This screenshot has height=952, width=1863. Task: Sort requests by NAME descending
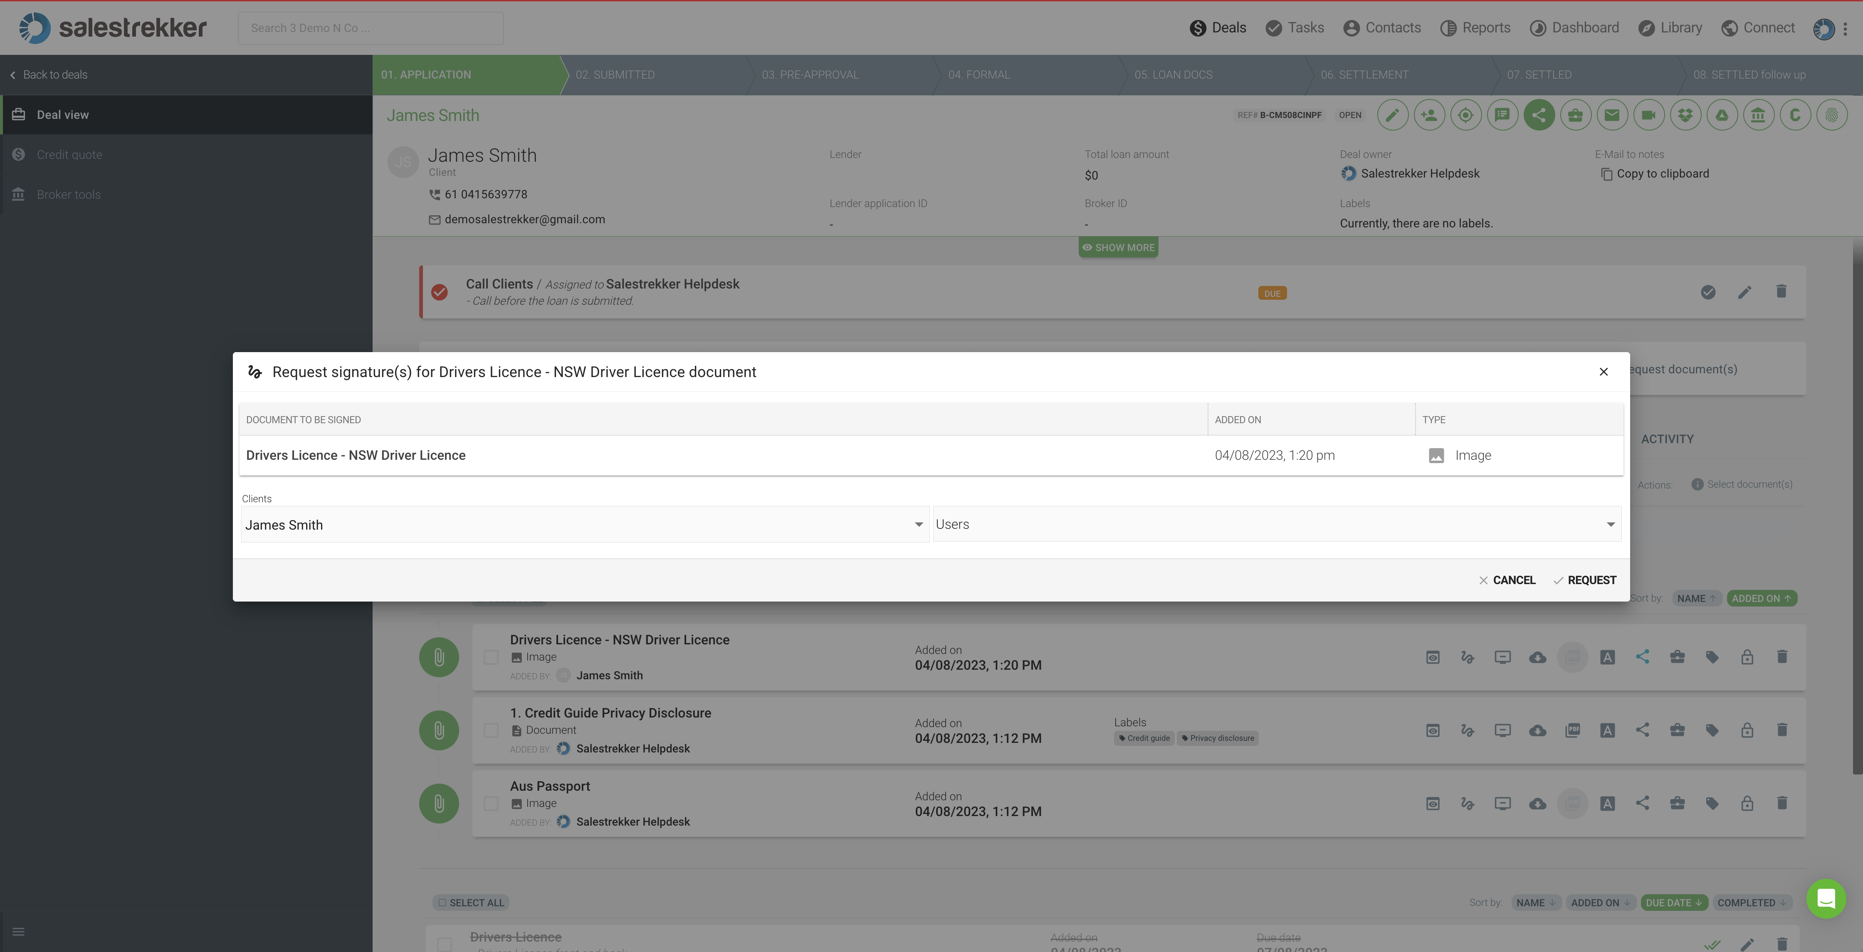pos(1535,903)
